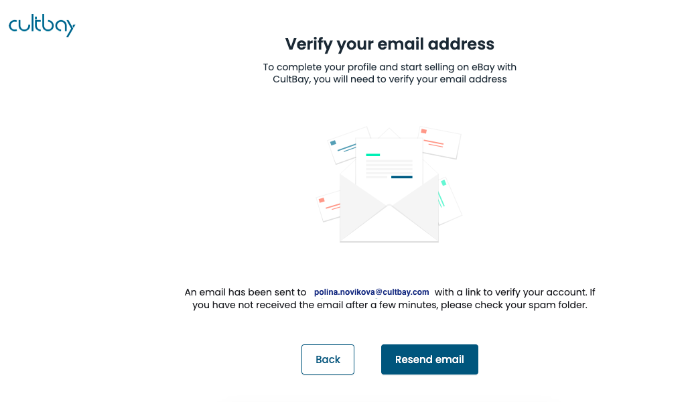Click the orange square on bottom-left card
Viewport: 686px width, 402px height.
[x=322, y=200]
